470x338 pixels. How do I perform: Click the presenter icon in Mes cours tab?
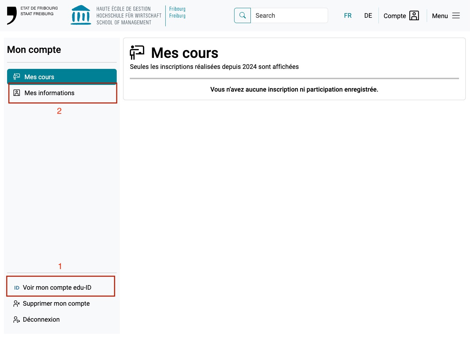tap(17, 77)
